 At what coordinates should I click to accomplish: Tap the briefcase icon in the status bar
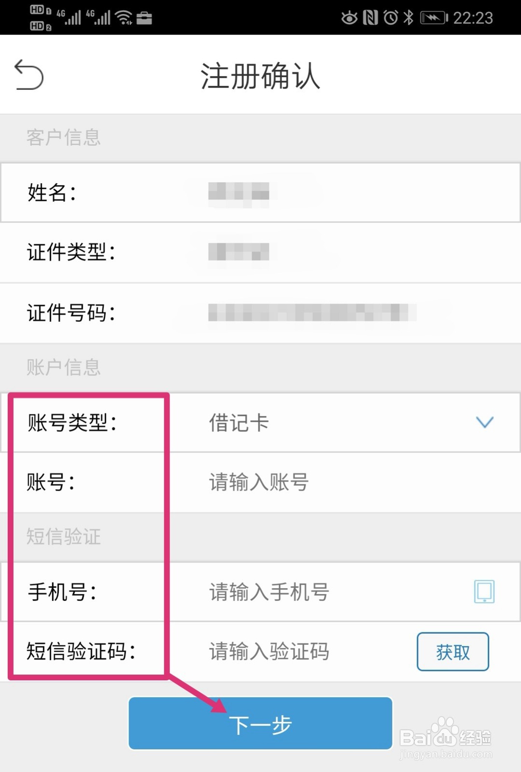coord(144,18)
